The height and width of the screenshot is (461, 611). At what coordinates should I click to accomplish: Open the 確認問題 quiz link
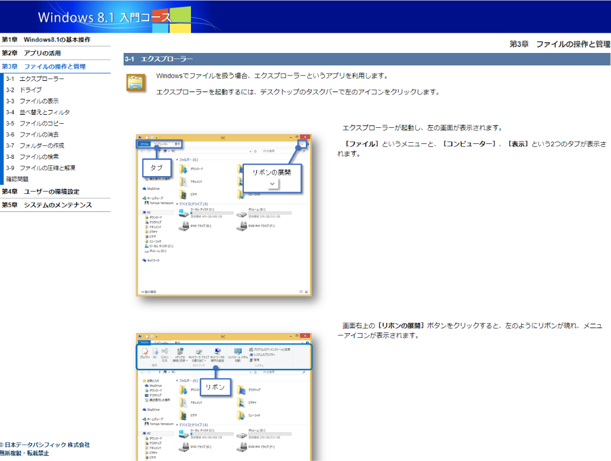click(x=17, y=179)
